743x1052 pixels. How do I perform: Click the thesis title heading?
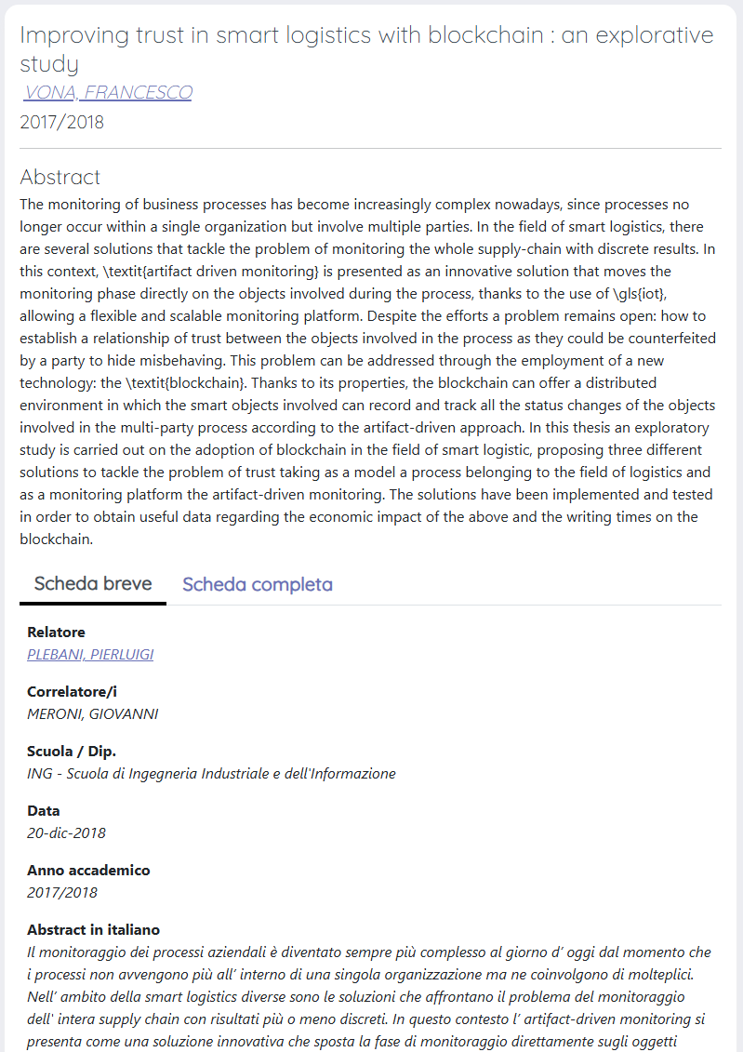pyautogui.click(x=366, y=48)
